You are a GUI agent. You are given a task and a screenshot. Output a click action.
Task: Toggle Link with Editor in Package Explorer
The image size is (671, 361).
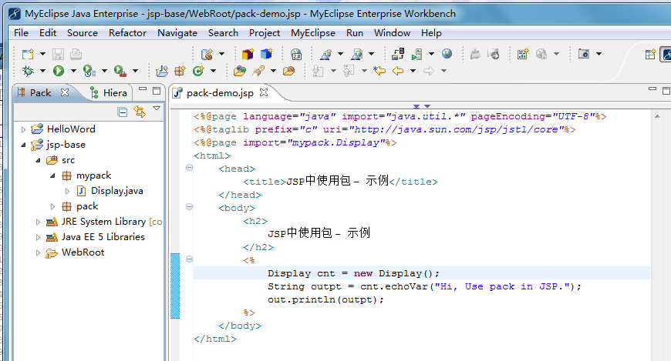[x=140, y=112]
